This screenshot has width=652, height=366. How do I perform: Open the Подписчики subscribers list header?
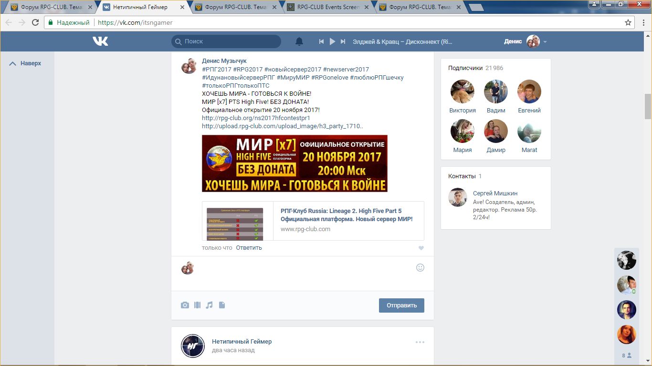[x=475, y=68]
